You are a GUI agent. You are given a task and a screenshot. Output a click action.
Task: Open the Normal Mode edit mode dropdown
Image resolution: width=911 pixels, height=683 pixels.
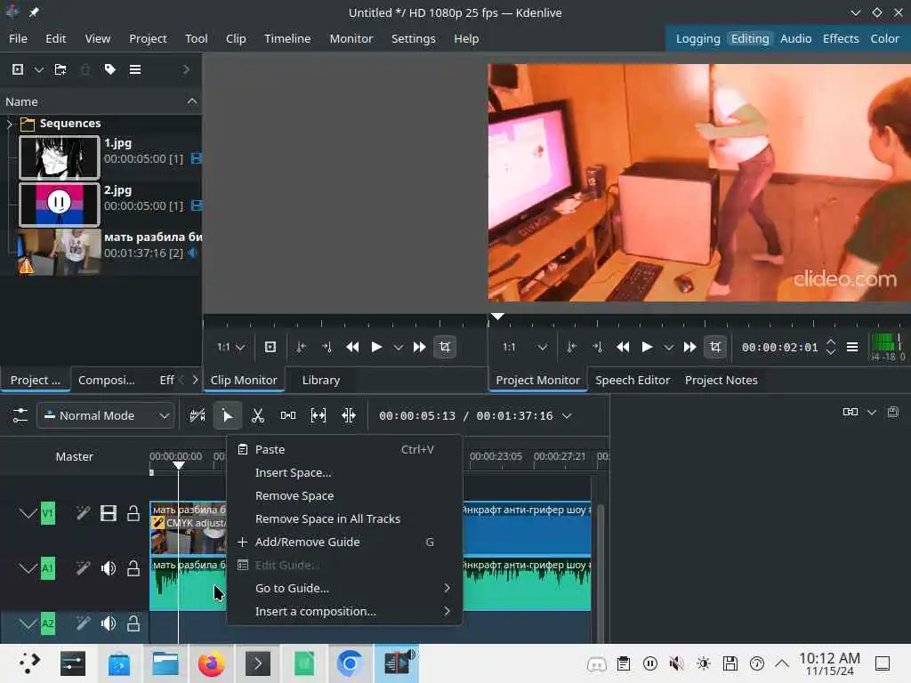click(105, 415)
